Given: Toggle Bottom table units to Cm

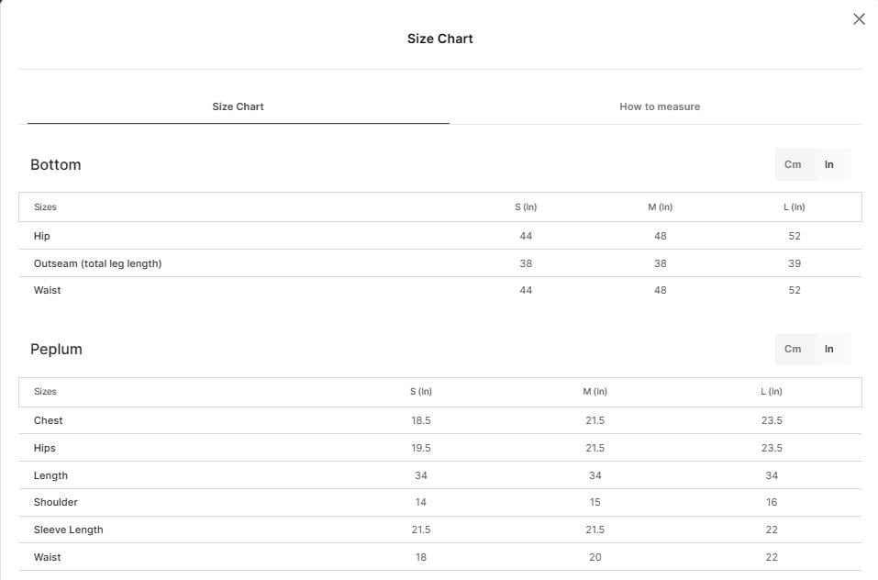Looking at the screenshot, I should [793, 164].
